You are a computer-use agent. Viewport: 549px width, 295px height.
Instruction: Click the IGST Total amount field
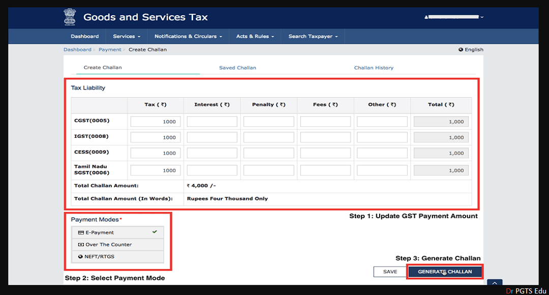(x=441, y=137)
